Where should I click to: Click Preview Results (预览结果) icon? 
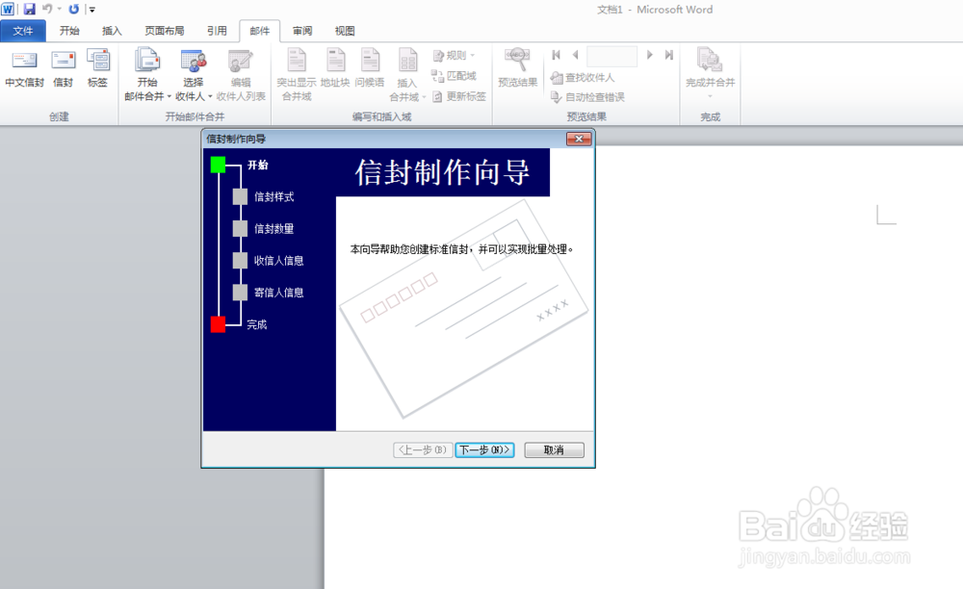[518, 68]
